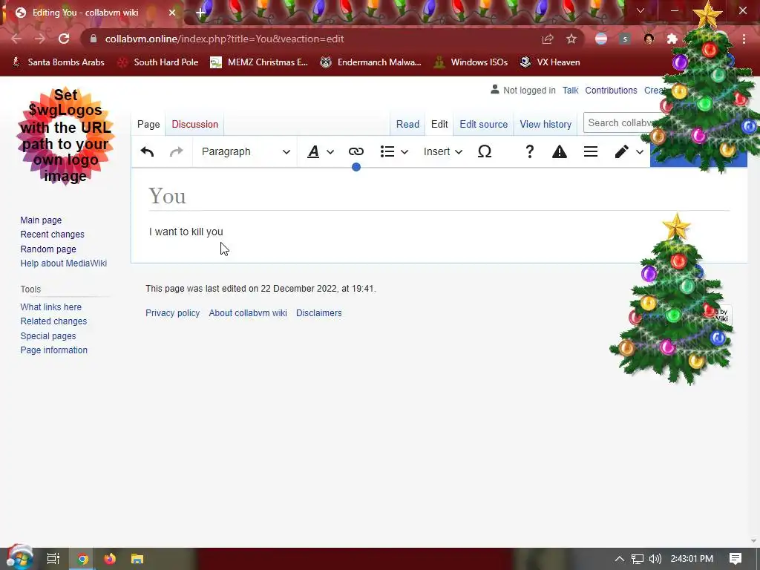The width and height of the screenshot is (760, 570).
Task: Insert a link with chain icon
Action: 356,151
